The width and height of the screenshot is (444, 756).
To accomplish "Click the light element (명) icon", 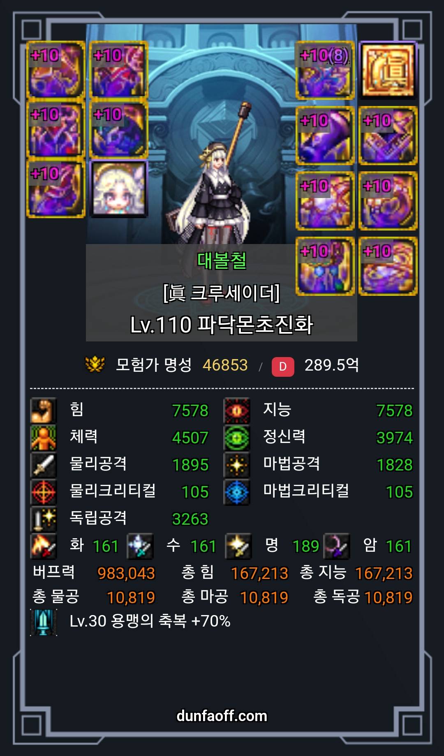I will click(238, 546).
